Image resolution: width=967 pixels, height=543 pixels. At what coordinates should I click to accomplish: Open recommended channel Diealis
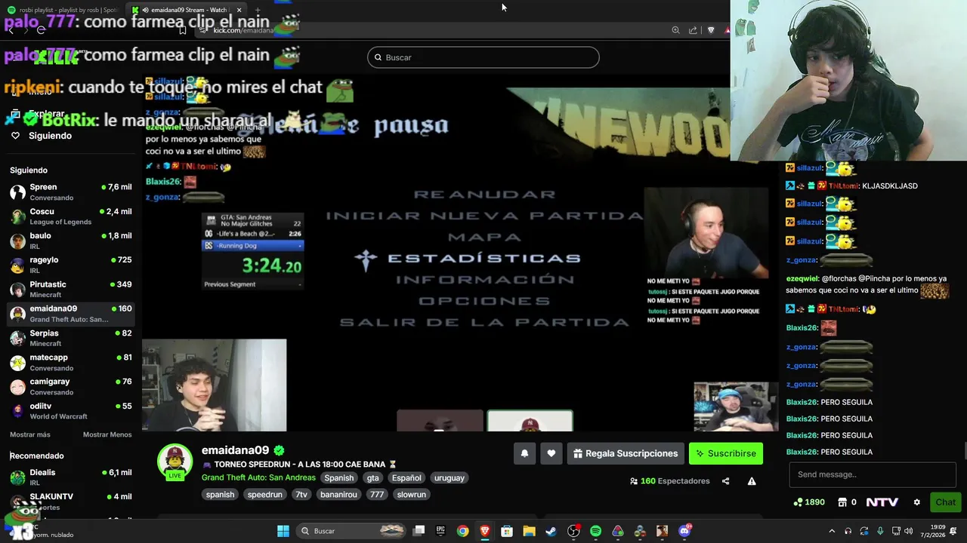pos(70,477)
